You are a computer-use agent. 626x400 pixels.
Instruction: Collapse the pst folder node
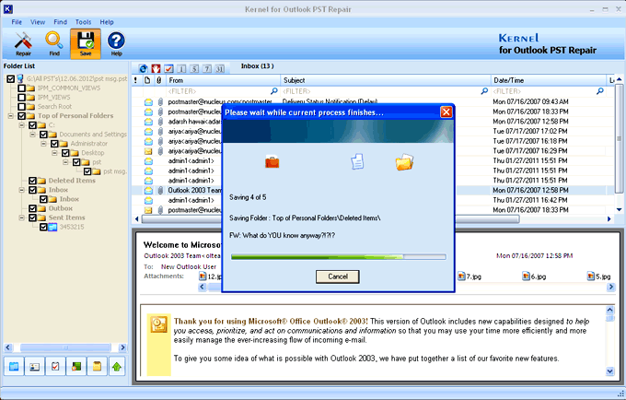65,162
